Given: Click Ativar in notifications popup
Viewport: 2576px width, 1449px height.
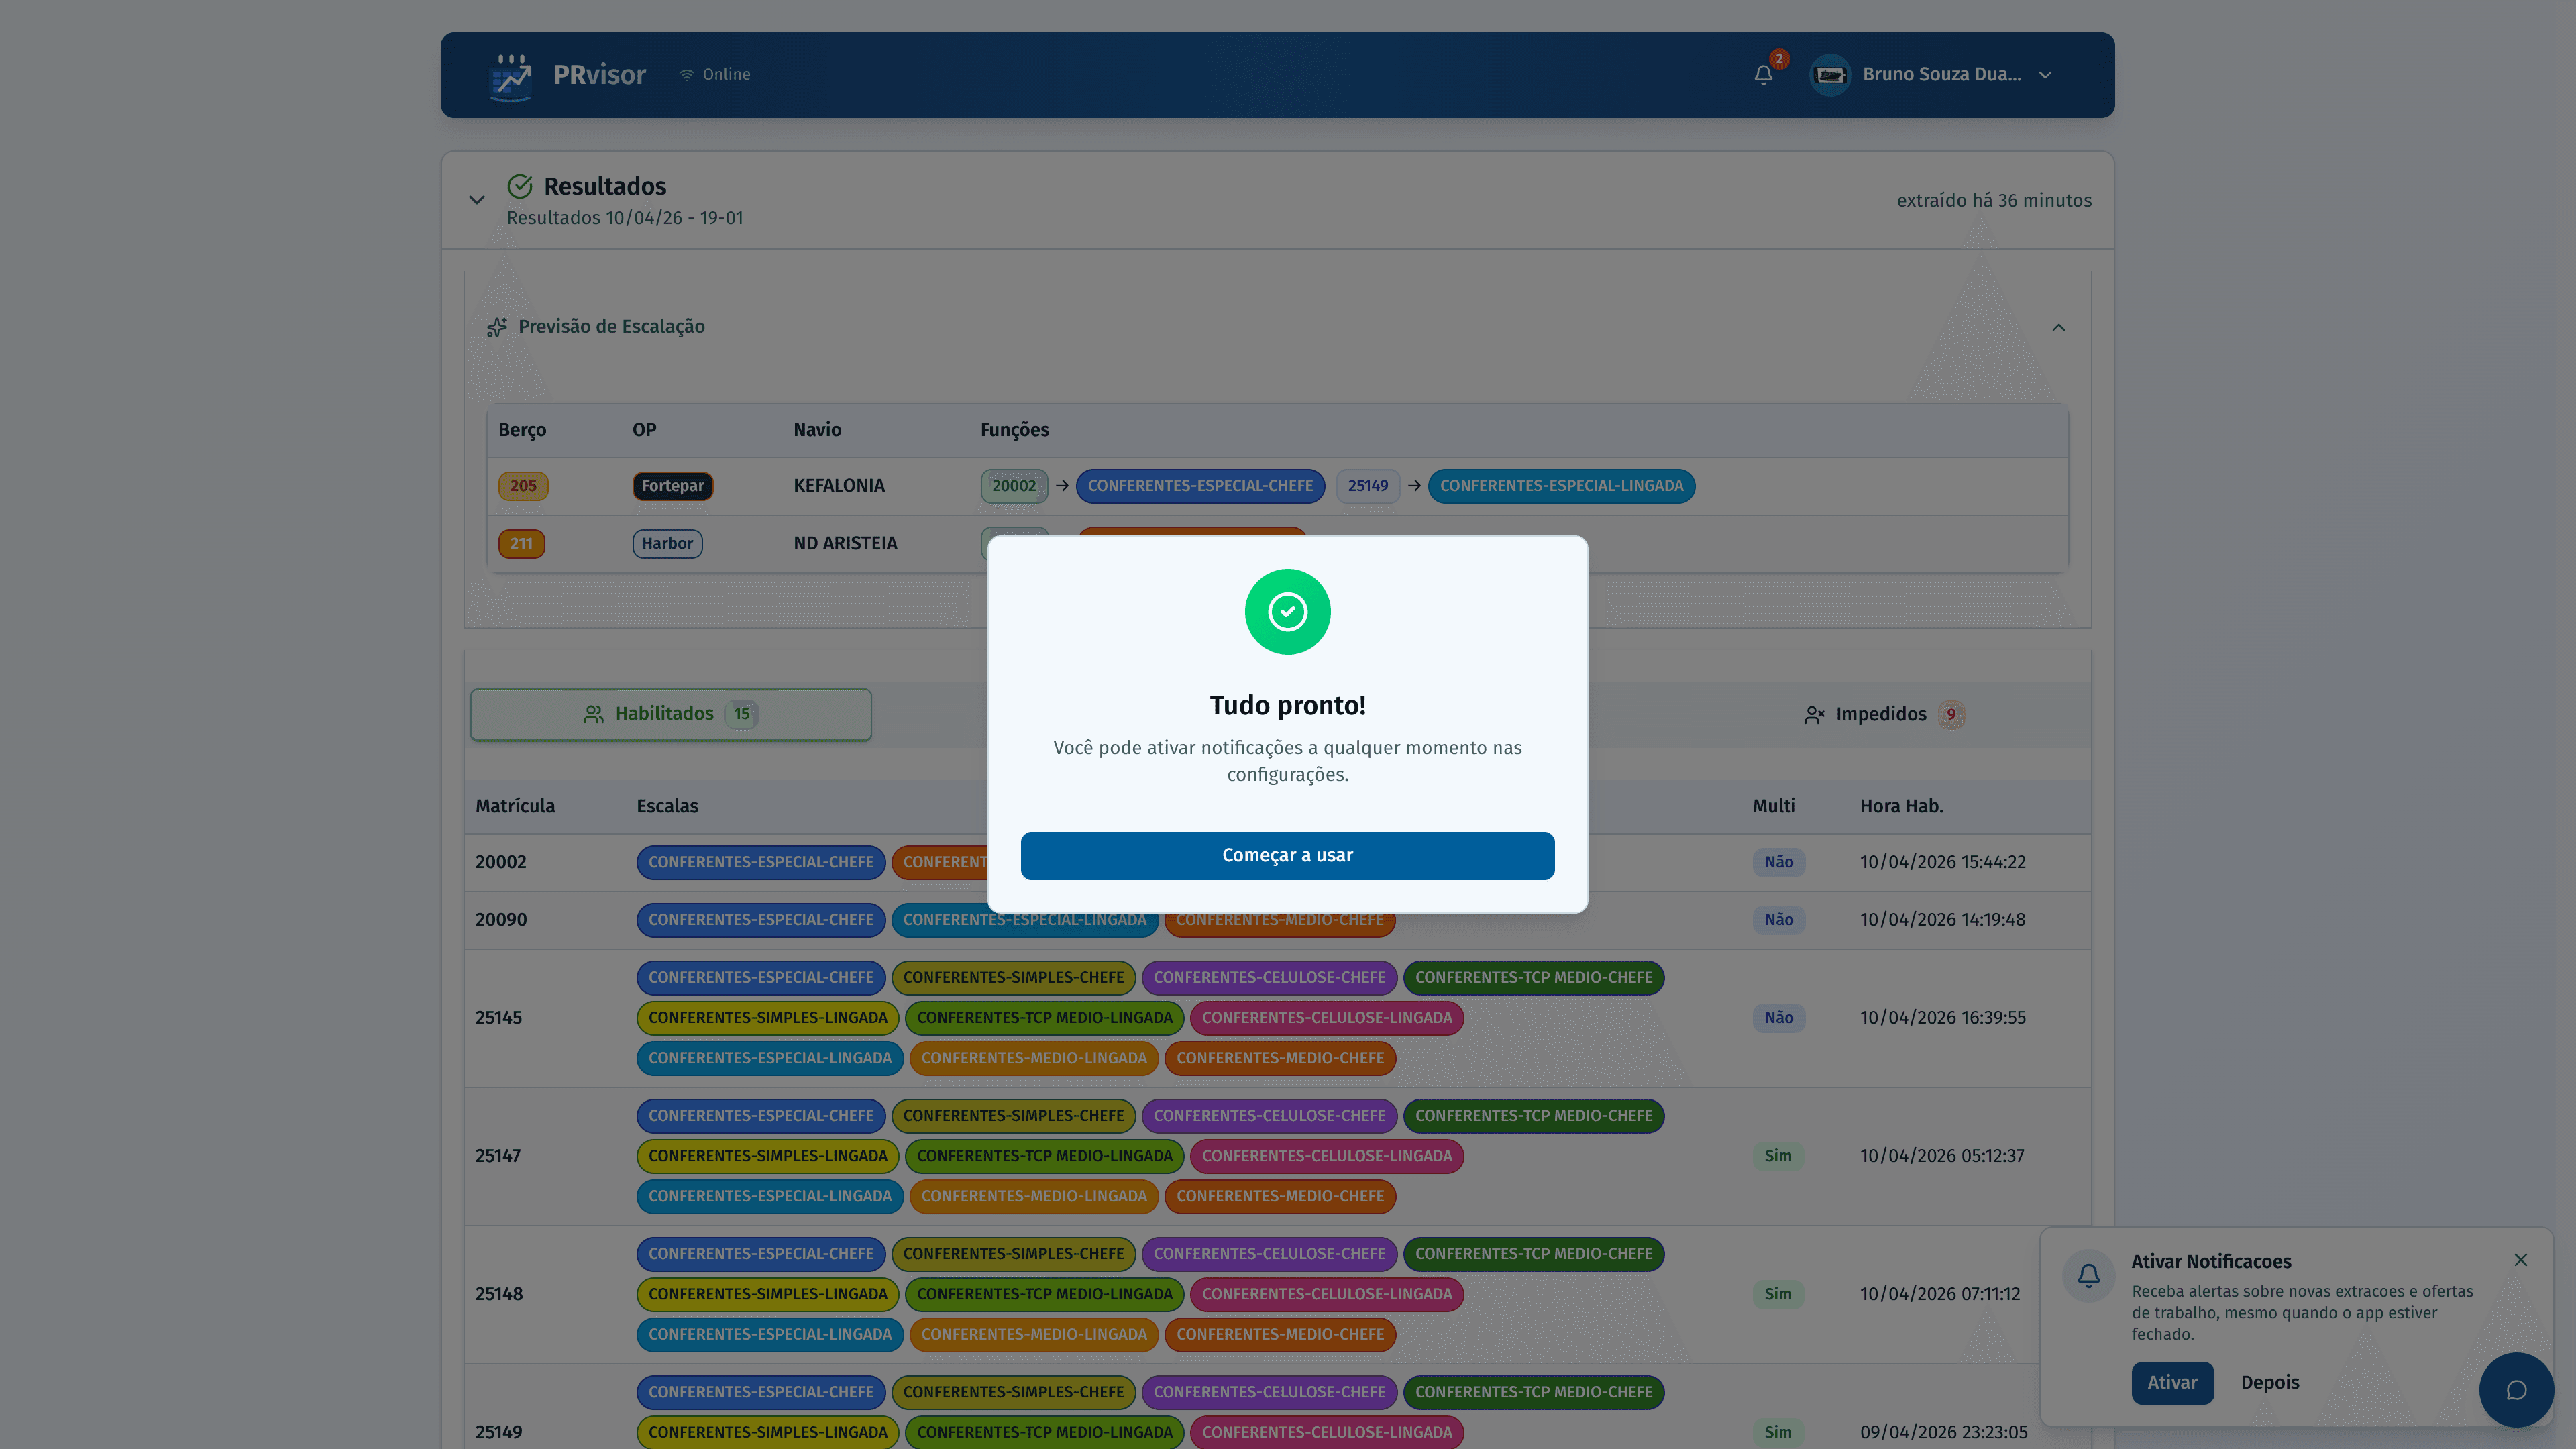Looking at the screenshot, I should [x=2172, y=1382].
